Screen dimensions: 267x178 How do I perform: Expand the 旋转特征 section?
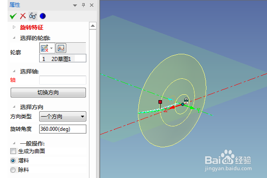14,27
